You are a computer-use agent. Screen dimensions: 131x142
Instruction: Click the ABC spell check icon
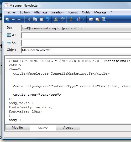pyautogui.click(x=62, y=19)
